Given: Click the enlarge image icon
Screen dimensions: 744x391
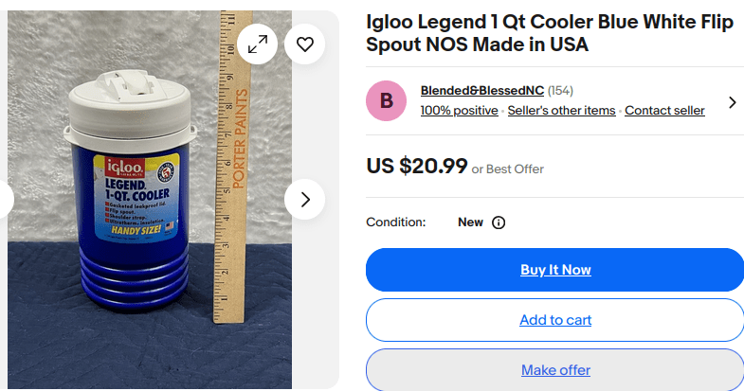Looking at the screenshot, I should click(258, 44).
